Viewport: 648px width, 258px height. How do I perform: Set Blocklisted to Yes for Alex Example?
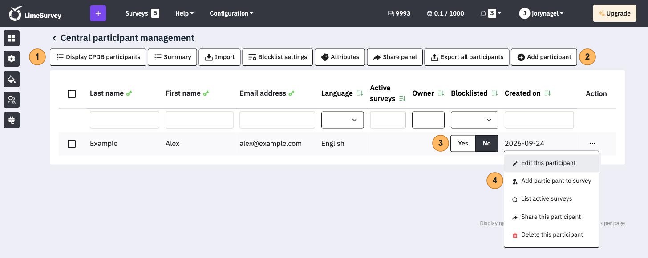click(x=463, y=143)
